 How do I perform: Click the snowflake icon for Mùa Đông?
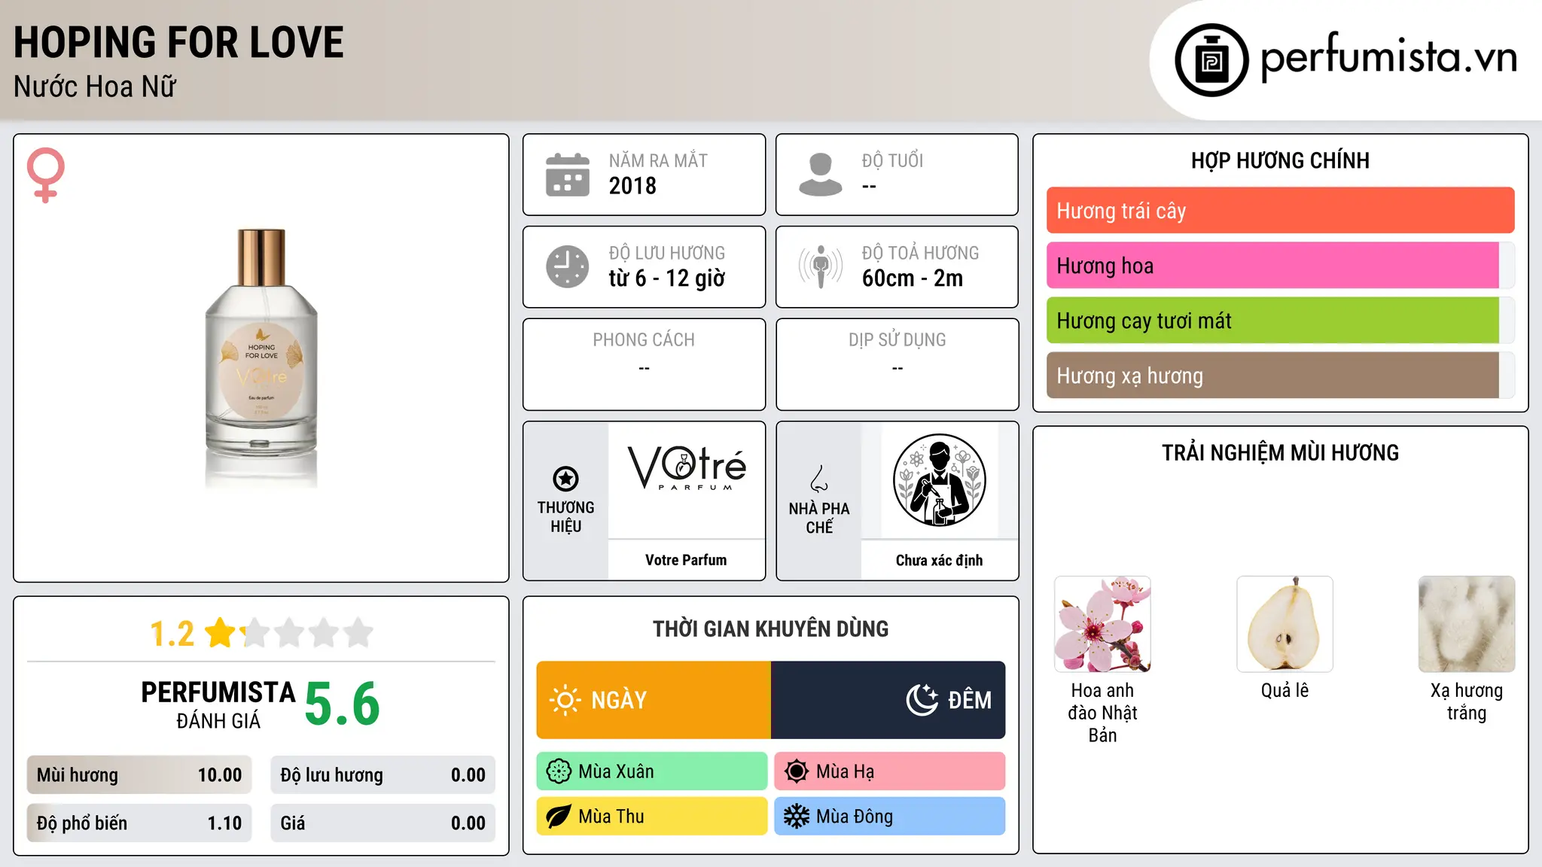(797, 817)
